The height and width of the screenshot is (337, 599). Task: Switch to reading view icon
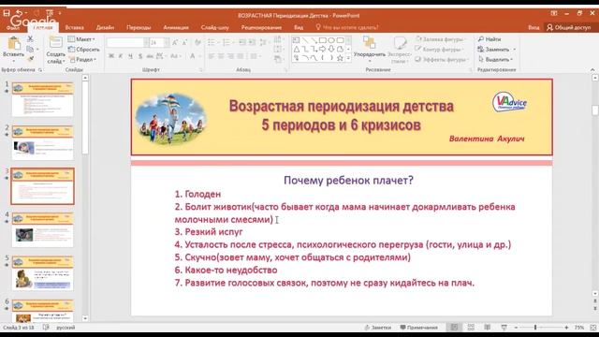488,328
